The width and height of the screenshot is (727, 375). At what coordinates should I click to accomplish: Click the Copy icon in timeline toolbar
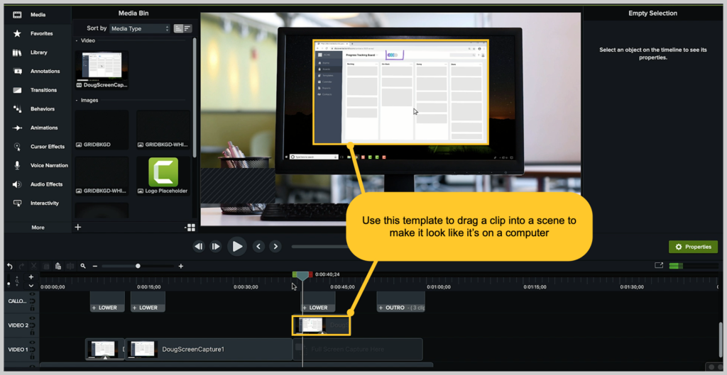point(46,267)
